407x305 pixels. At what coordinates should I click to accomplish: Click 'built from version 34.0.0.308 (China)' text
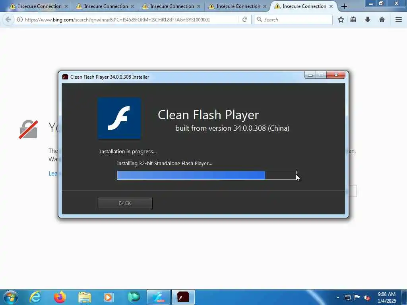coord(232,128)
